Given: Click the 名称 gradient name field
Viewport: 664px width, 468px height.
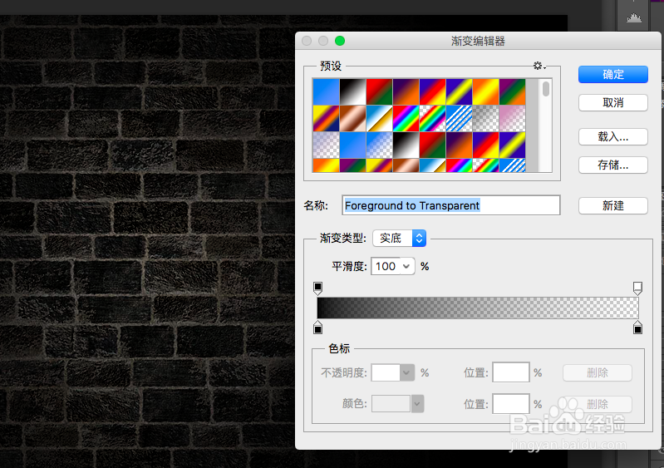Looking at the screenshot, I should 451,205.
